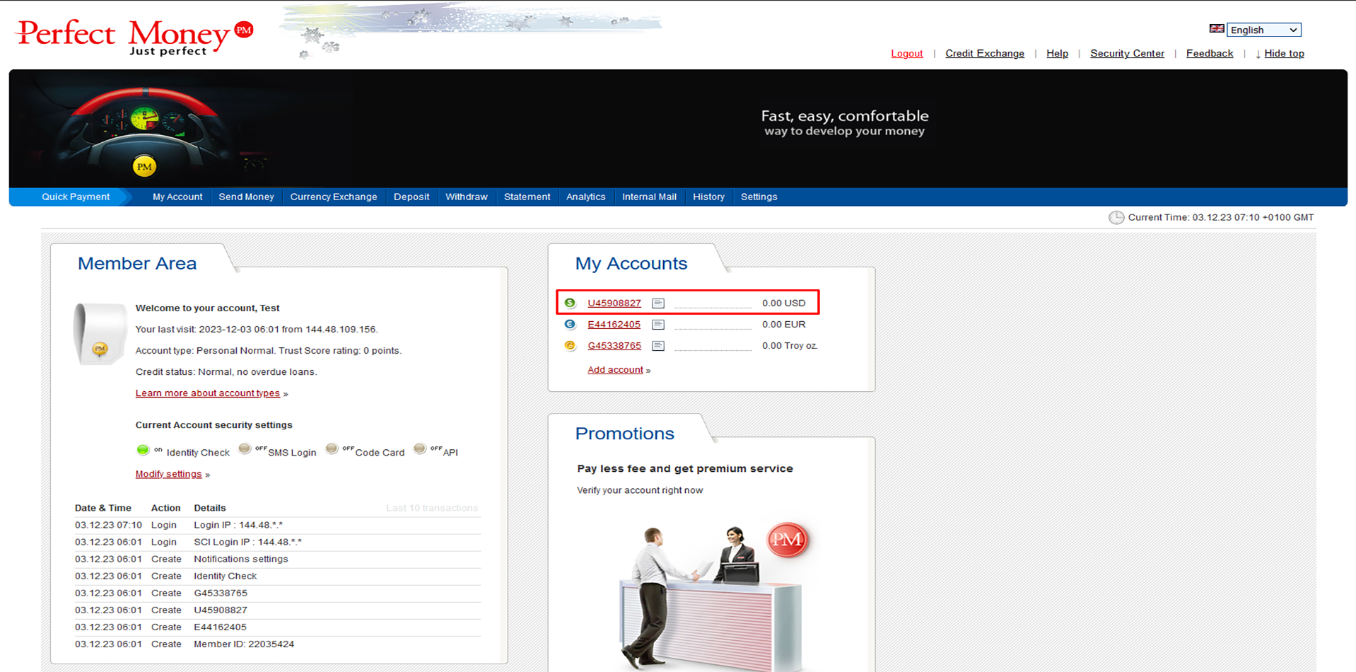Image resolution: width=1356 pixels, height=672 pixels.
Task: Open the Quick Payment tab
Action: tap(76, 197)
